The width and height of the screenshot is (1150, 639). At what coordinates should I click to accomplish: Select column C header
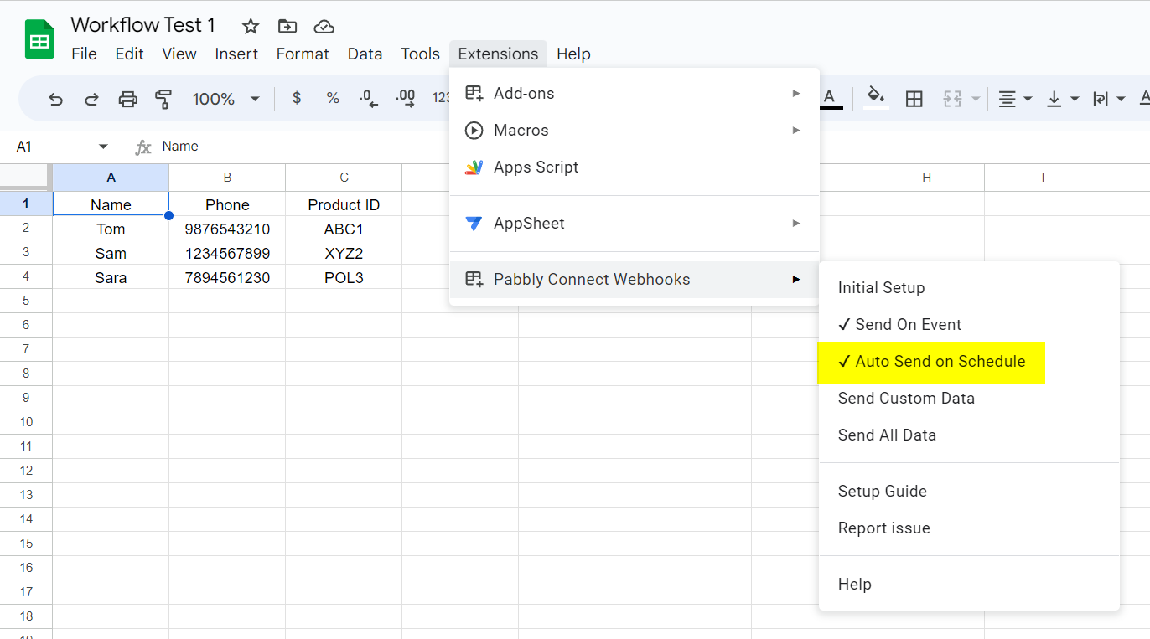coord(344,178)
